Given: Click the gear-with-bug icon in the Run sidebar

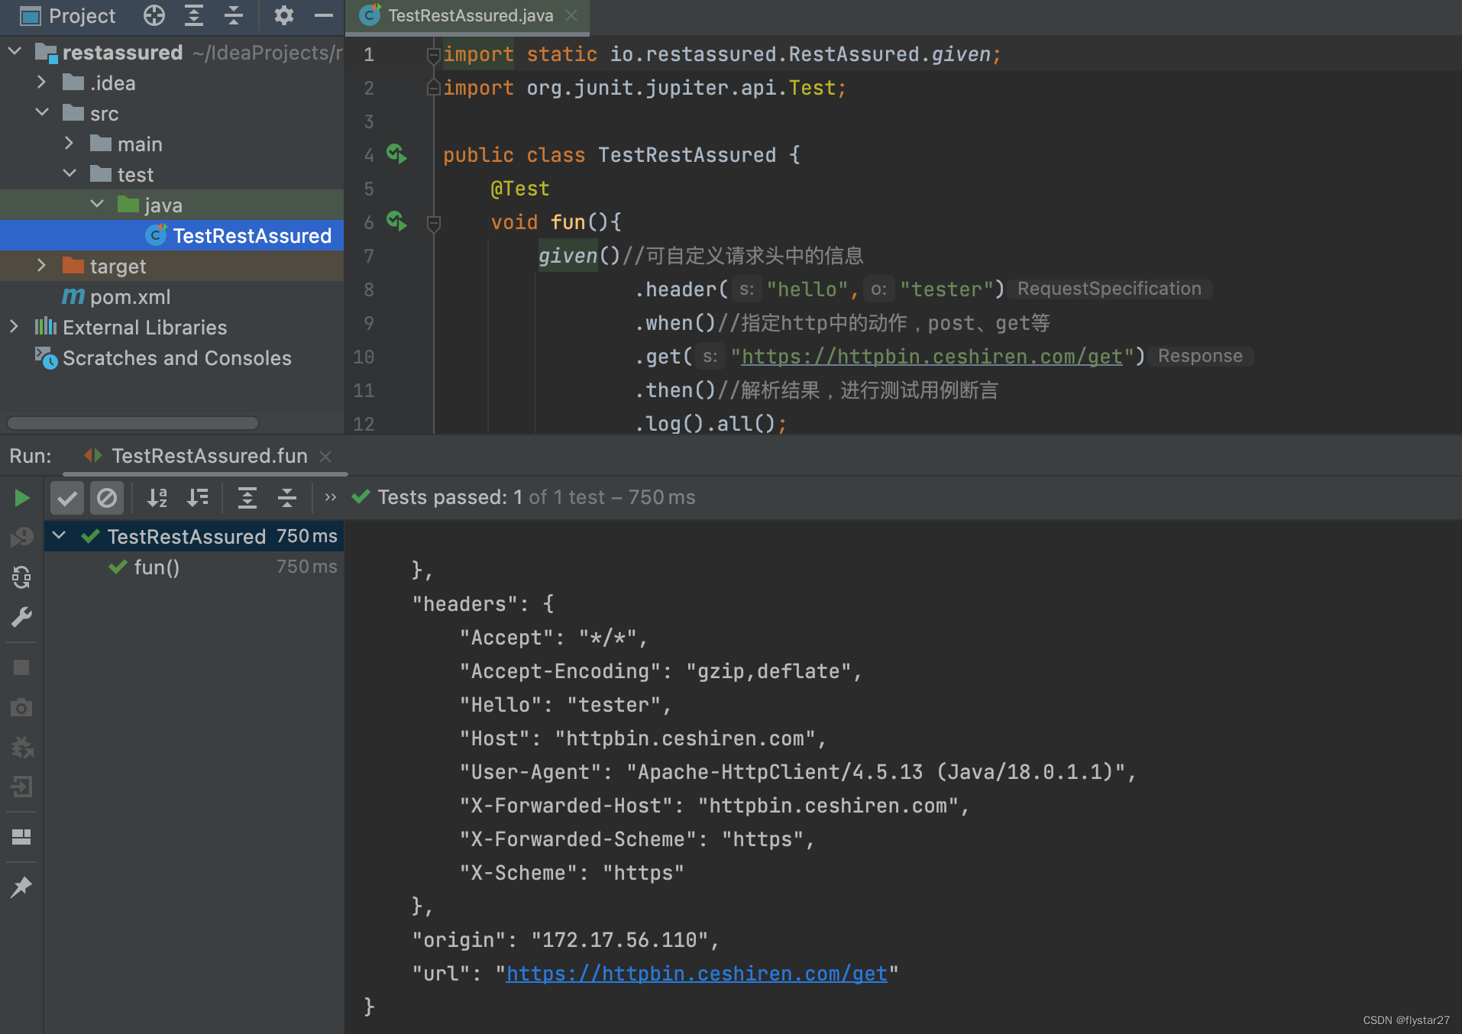Looking at the screenshot, I should [21, 747].
